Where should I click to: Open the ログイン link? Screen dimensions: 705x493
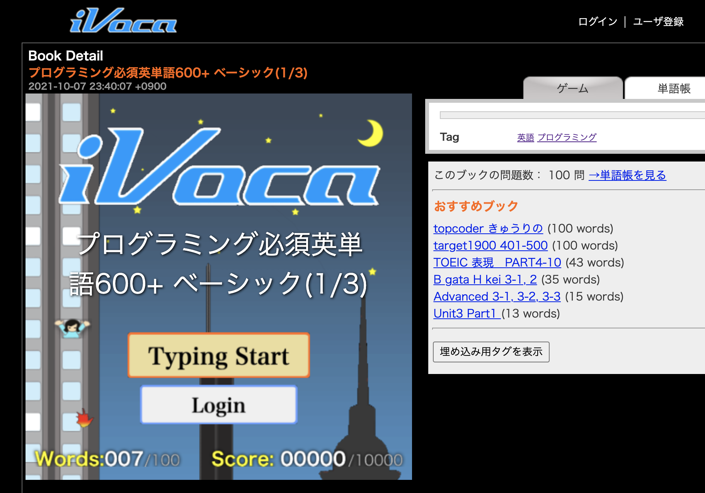point(598,22)
